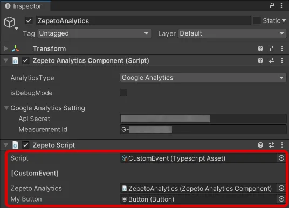Click the Script property label
289x208 pixels.
(x=19, y=158)
